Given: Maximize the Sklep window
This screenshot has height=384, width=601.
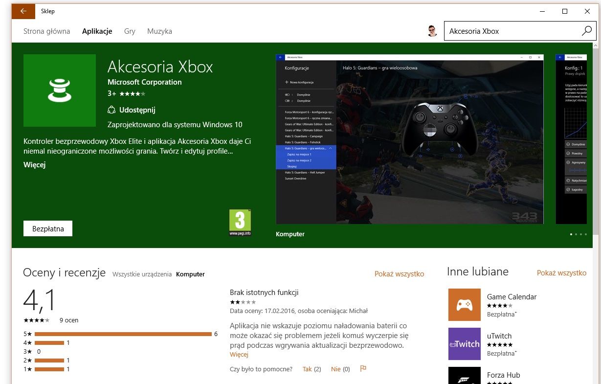Looking at the screenshot, I should coord(564,11).
